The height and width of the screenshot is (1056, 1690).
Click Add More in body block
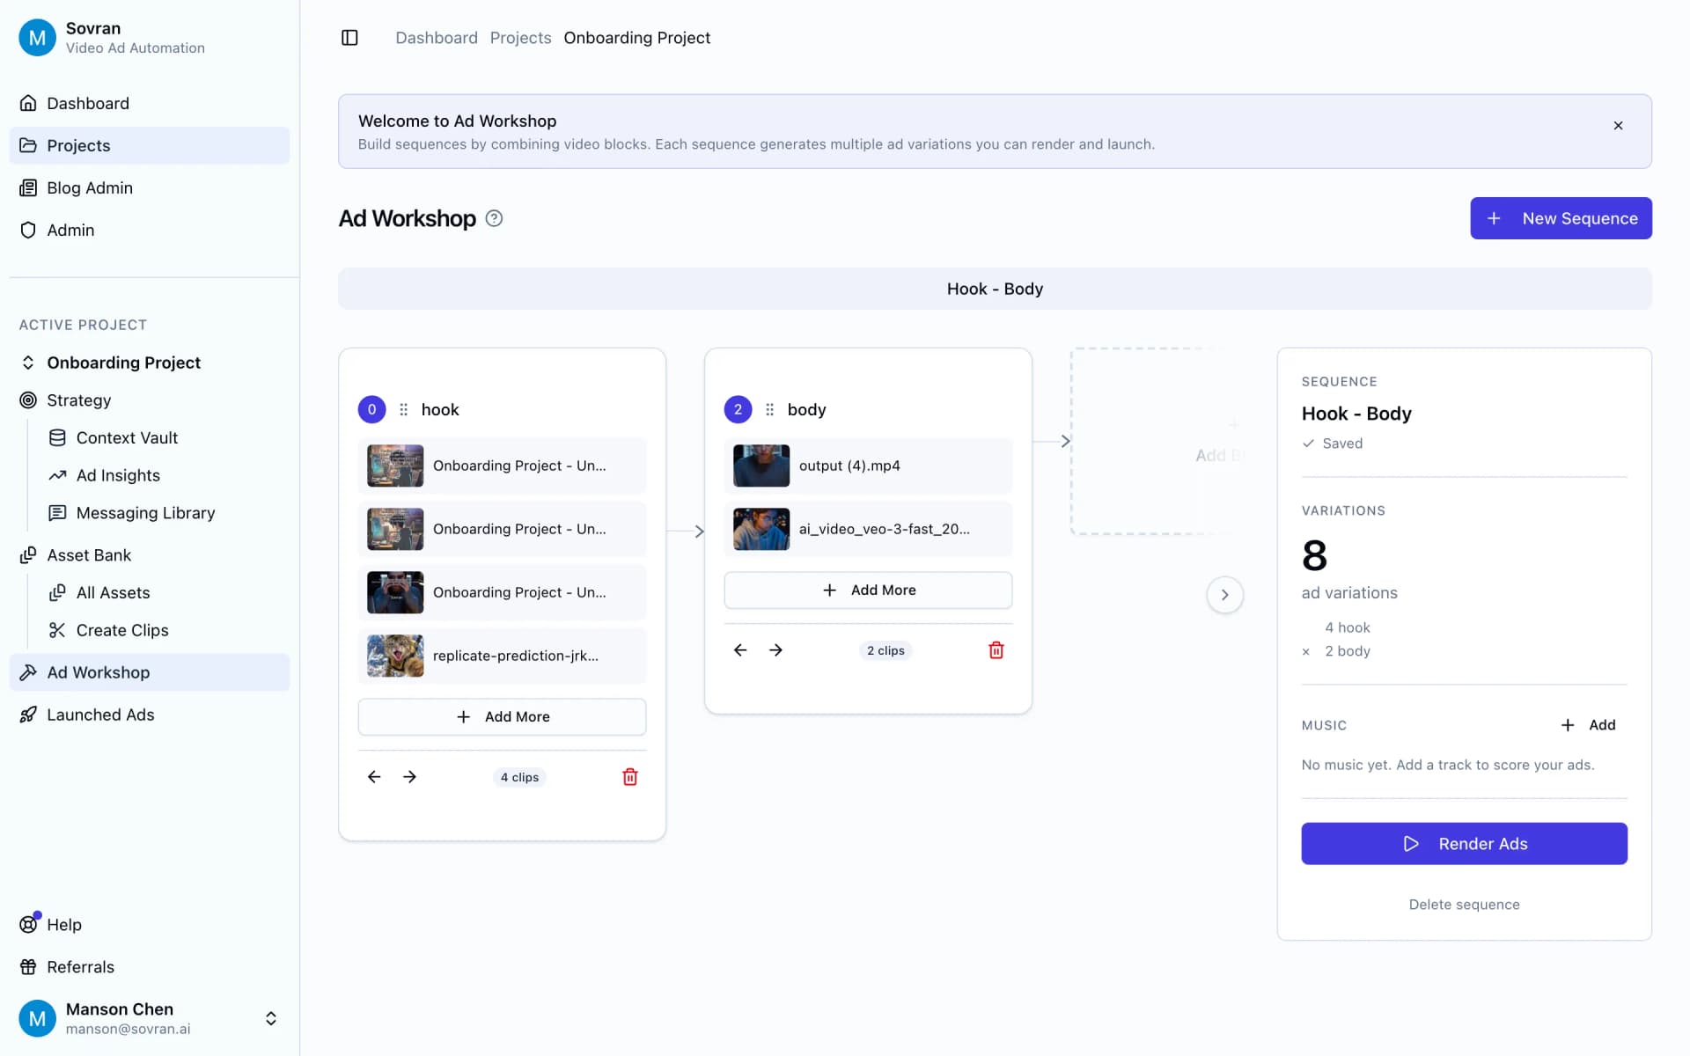coord(868,590)
